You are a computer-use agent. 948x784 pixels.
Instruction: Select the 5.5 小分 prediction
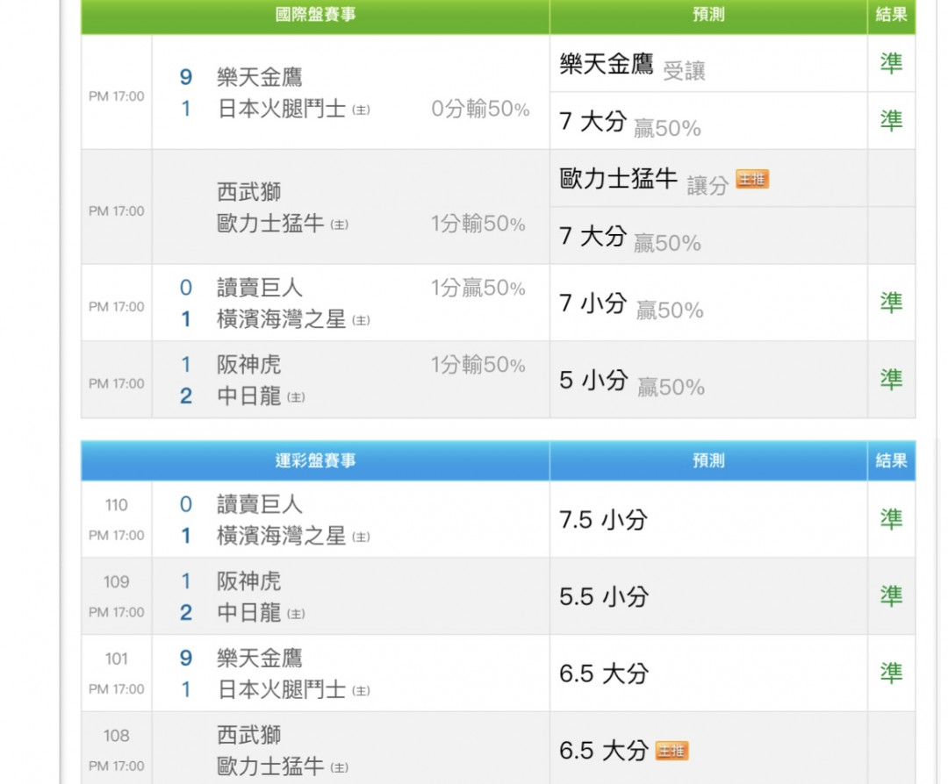(603, 596)
